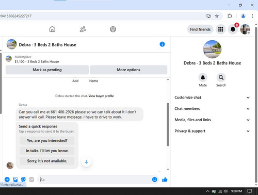258x195 pixels.
Task: Click the "$1,100 - 3 Beds 2 Baths House" listing text
Action: (37, 61)
